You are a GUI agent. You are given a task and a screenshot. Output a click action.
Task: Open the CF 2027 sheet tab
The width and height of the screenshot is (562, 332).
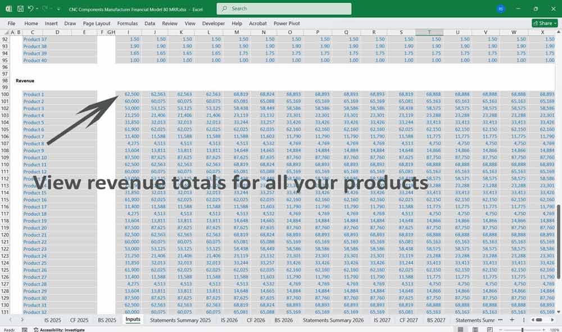(x=409, y=320)
